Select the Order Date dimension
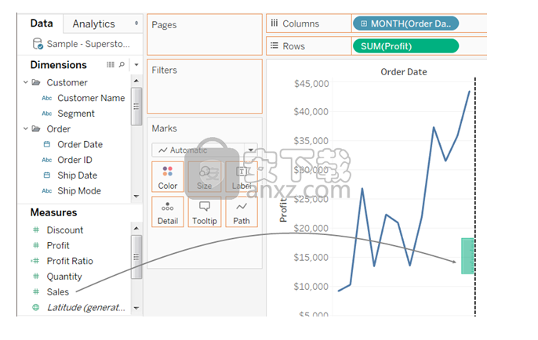 coord(80,144)
